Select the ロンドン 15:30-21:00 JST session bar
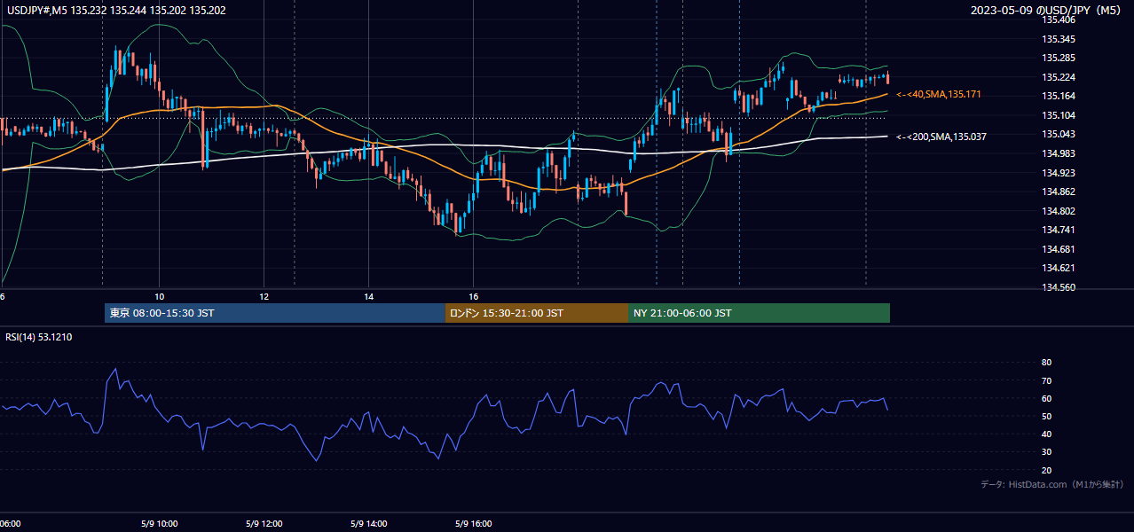The width and height of the screenshot is (1134, 532). pyautogui.click(x=537, y=313)
